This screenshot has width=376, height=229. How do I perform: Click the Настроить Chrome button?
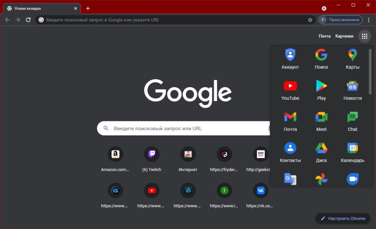[343, 218]
